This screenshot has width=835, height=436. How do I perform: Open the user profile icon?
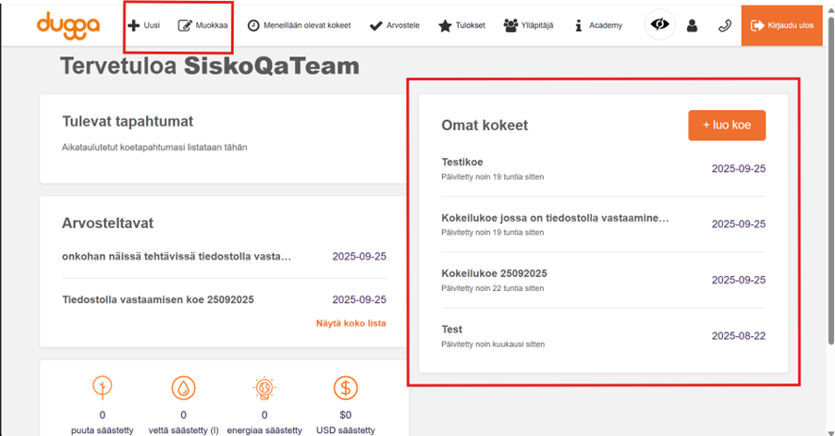tap(692, 26)
